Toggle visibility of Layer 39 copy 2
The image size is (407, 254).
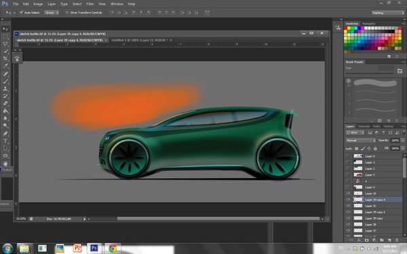(348, 212)
